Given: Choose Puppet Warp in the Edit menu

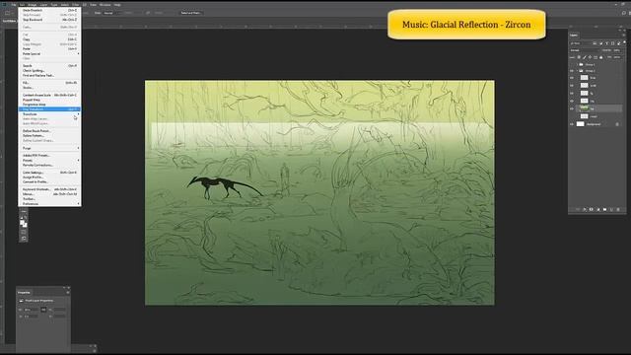Looking at the screenshot, I should point(49,100).
